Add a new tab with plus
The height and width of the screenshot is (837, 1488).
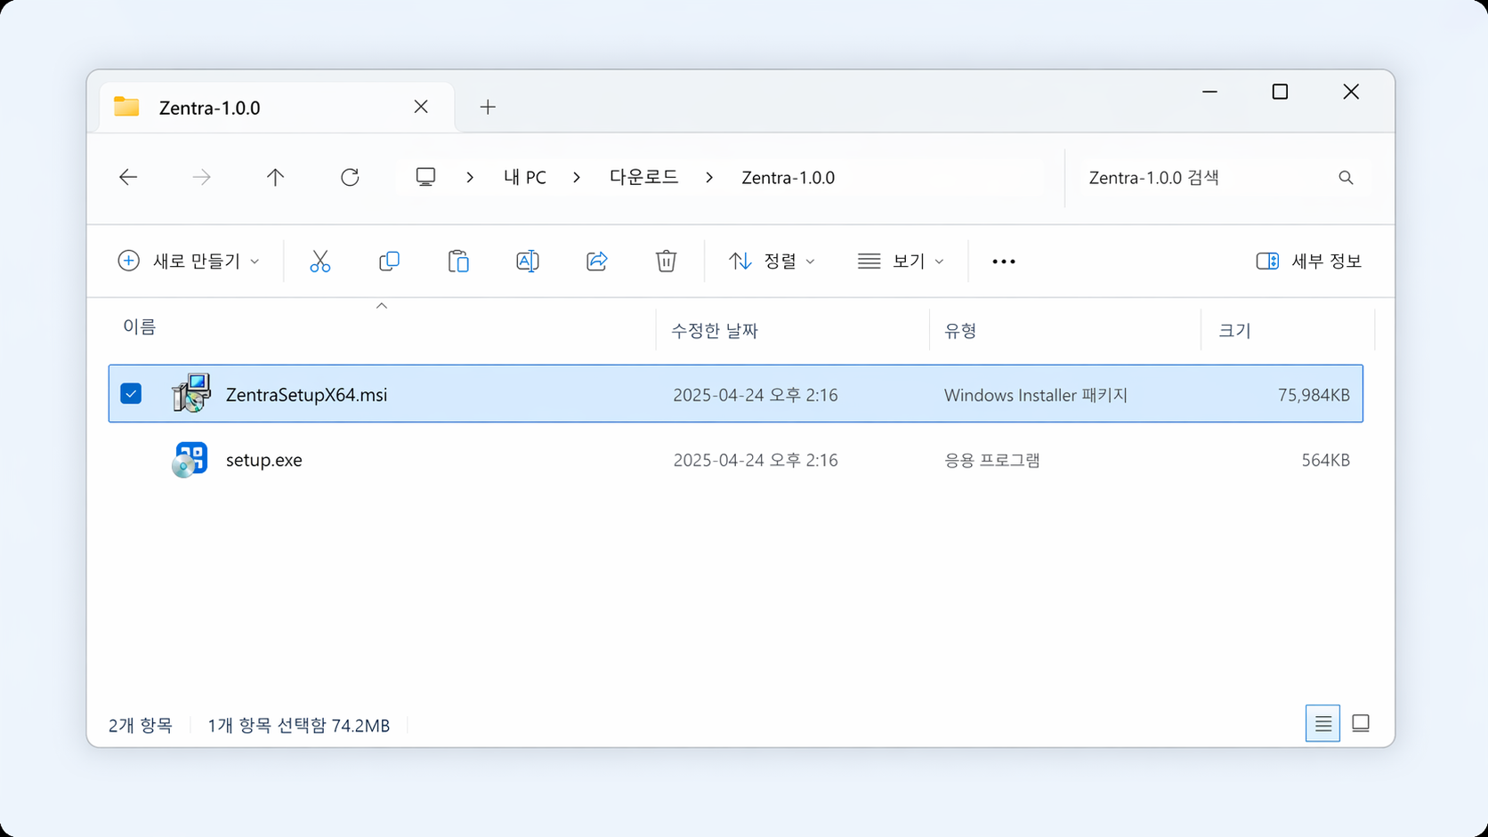pos(488,107)
